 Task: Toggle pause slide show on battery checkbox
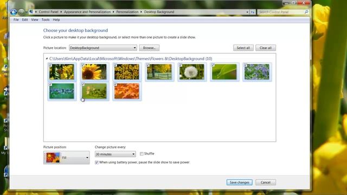point(97,162)
